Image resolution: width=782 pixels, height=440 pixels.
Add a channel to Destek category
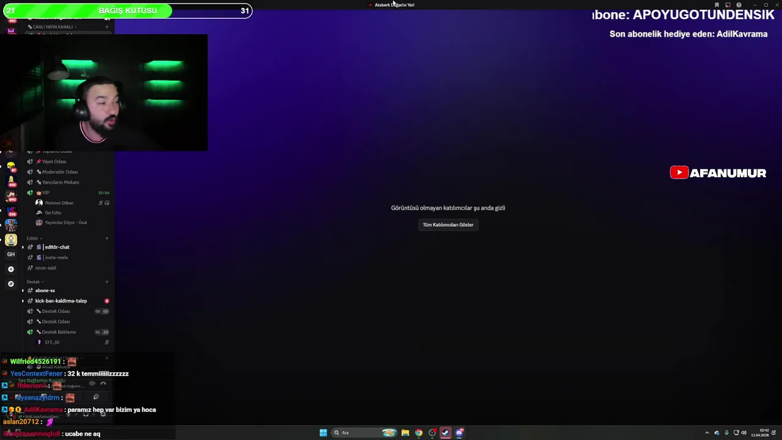point(107,282)
